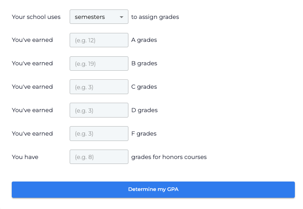303x209 pixels.
Task: Click the "A grades" label
Action: 144,40
